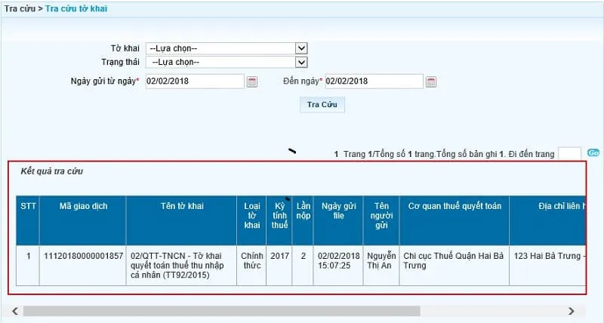Click the Tra cứu breadcrumb root
Screen dimensions: 604x323
point(20,8)
